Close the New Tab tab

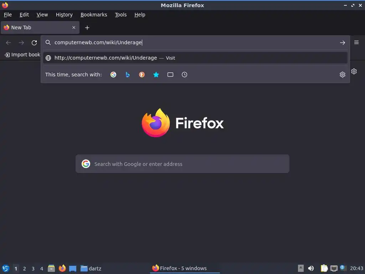74,27
